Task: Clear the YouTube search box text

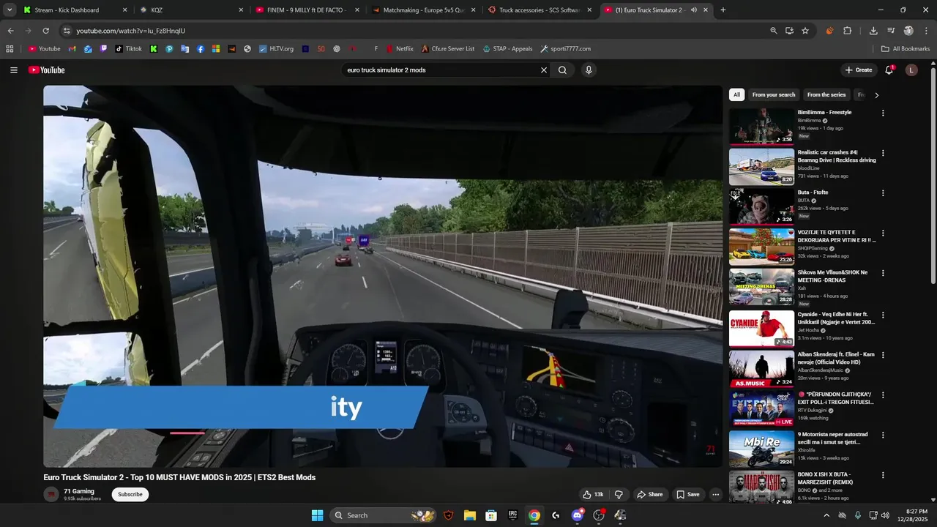Action: click(x=544, y=70)
